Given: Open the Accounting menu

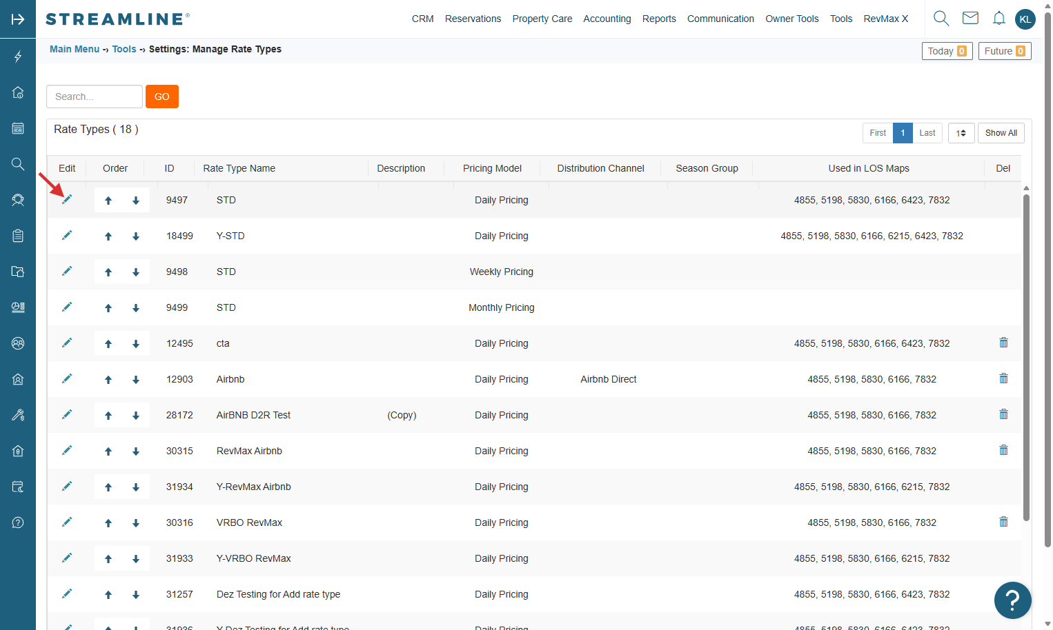Looking at the screenshot, I should coord(607,19).
